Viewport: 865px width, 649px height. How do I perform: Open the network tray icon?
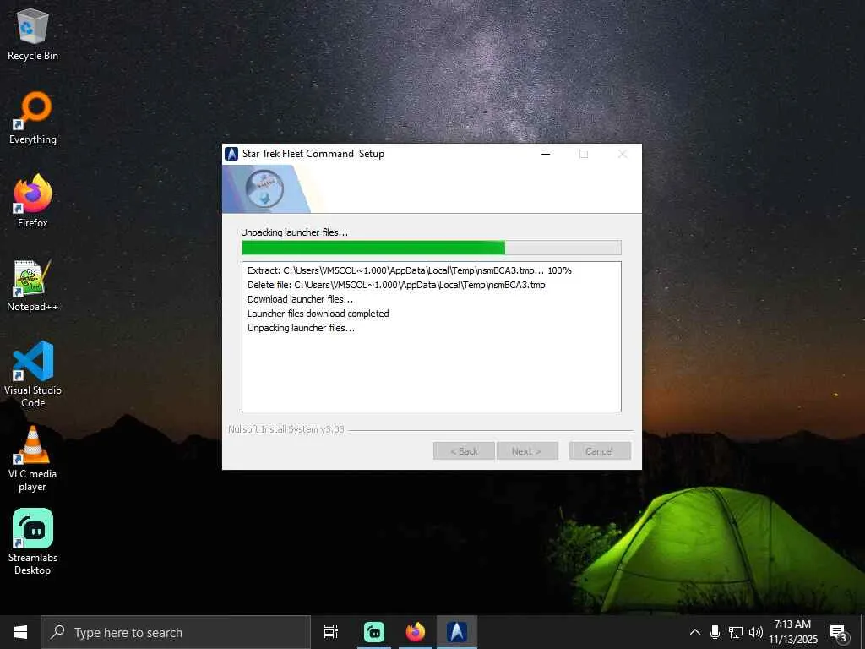click(736, 632)
